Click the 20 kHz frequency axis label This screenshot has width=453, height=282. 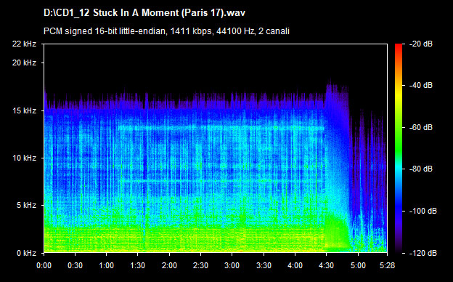tap(24, 63)
